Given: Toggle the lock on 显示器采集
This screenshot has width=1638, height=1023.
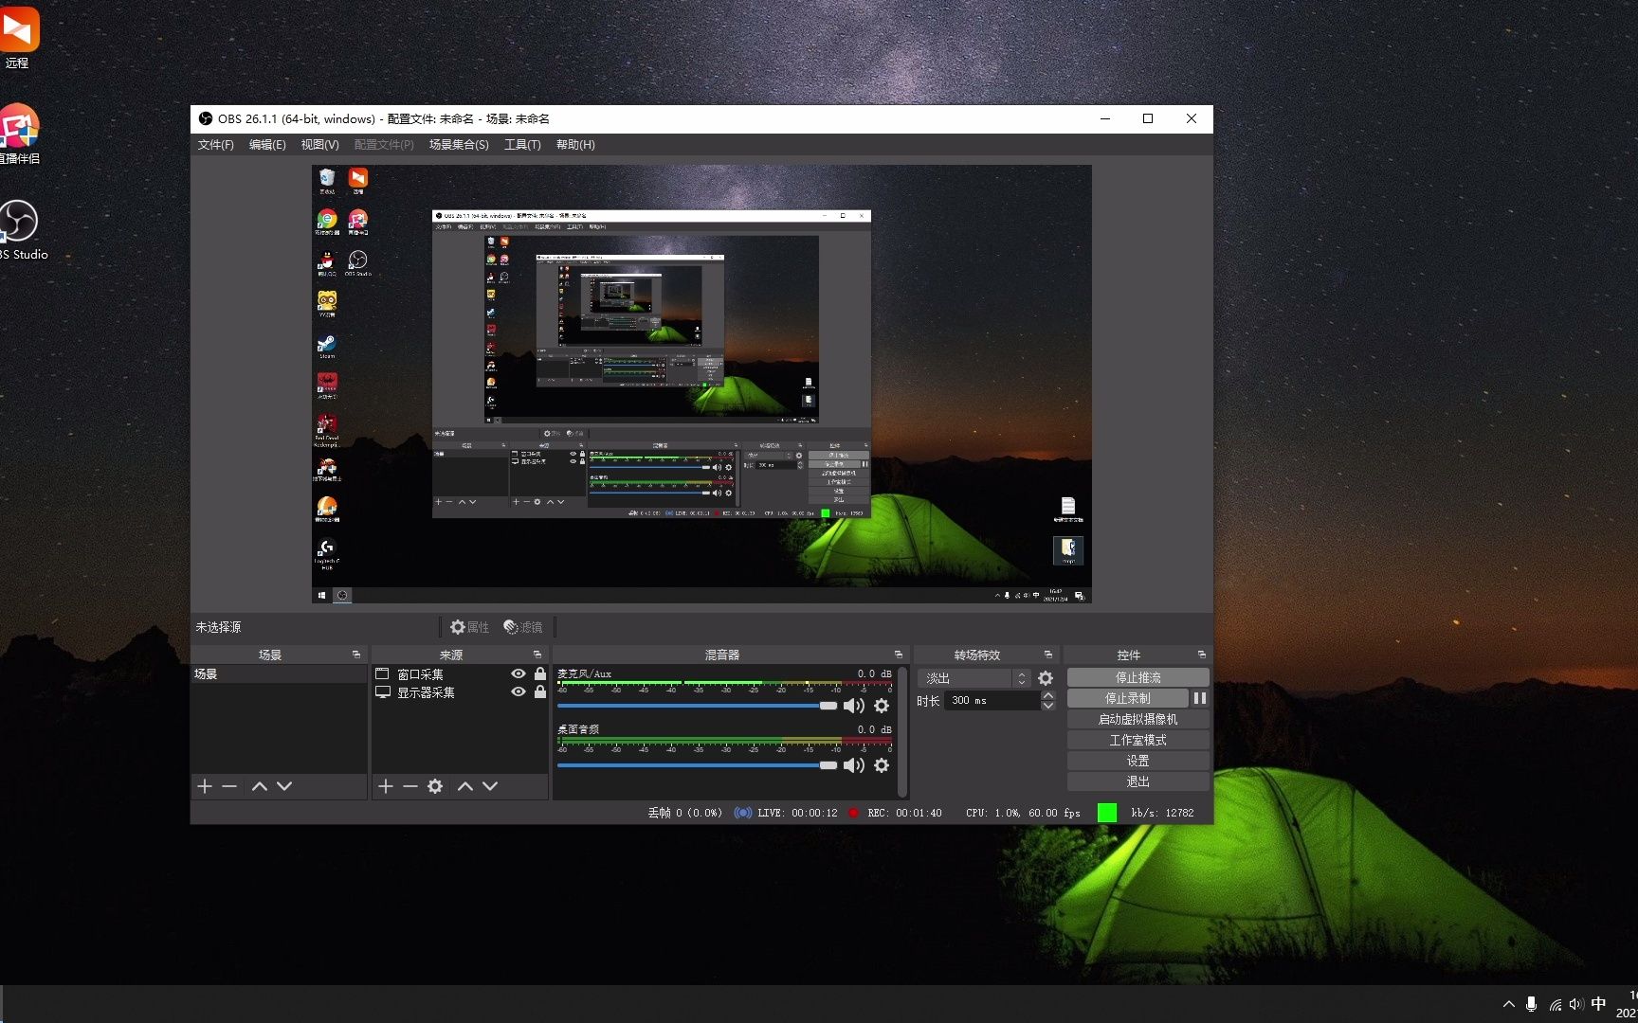Looking at the screenshot, I should click(x=540, y=691).
